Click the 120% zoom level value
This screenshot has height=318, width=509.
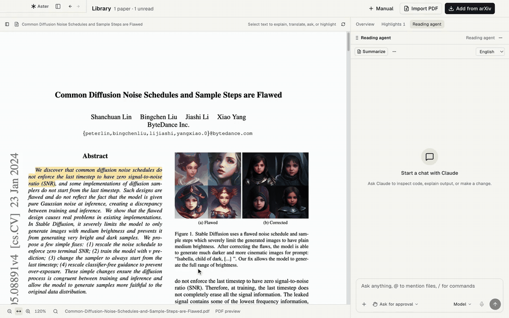[x=40, y=311]
